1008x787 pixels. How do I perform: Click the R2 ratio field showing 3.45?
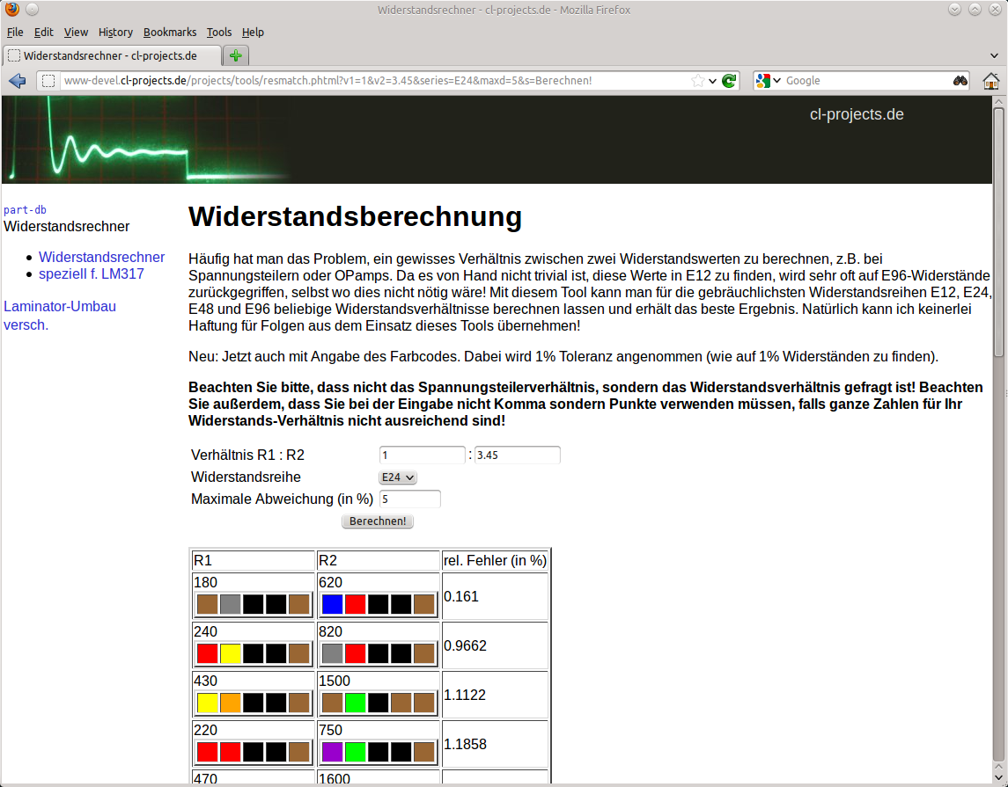pyautogui.click(x=518, y=455)
